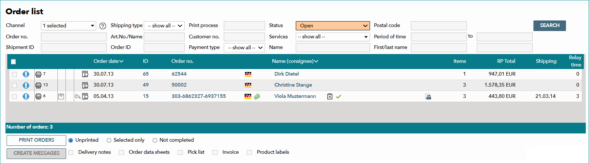Open consignee Dirk Dietel link

click(x=287, y=74)
